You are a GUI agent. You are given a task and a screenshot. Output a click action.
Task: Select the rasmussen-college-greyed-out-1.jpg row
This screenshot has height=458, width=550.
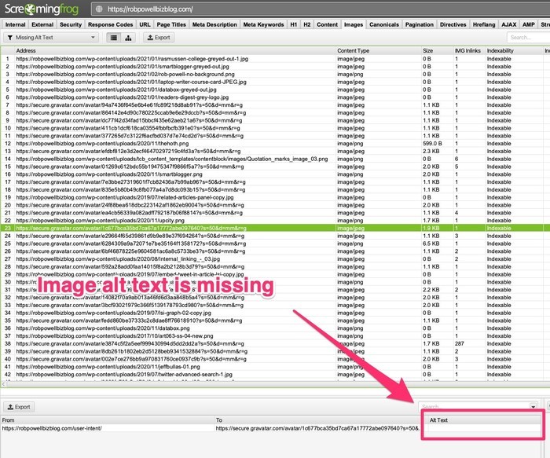(275, 59)
